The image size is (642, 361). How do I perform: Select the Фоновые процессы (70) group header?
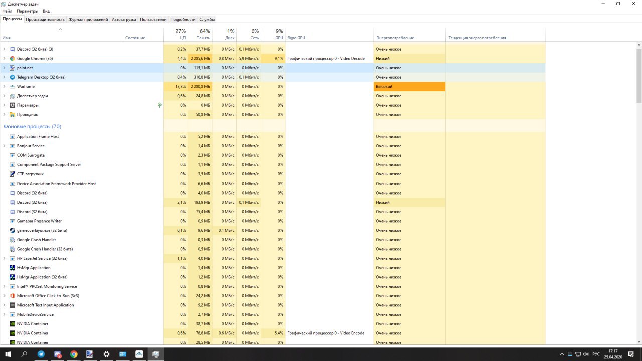(x=33, y=127)
